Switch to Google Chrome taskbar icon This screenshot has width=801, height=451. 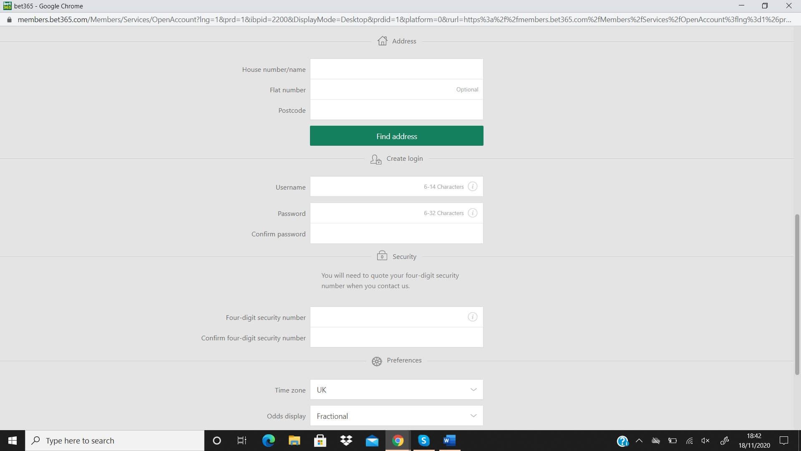[x=398, y=441]
